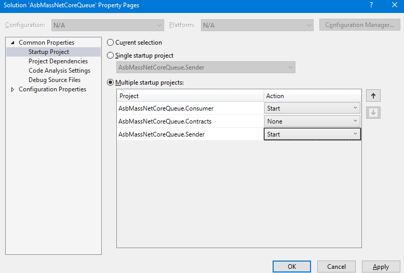Go to Debug Source Files page
This screenshot has width=404, height=273.
pyautogui.click(x=55, y=80)
